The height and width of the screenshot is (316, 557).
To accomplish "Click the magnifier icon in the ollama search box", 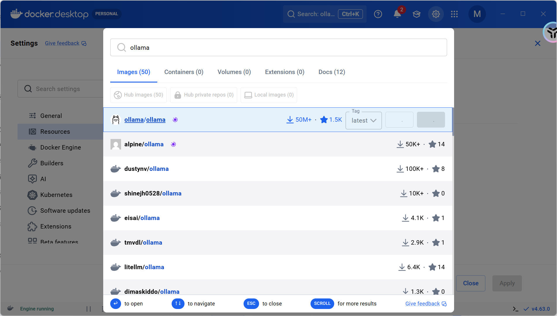I will 121,47.
